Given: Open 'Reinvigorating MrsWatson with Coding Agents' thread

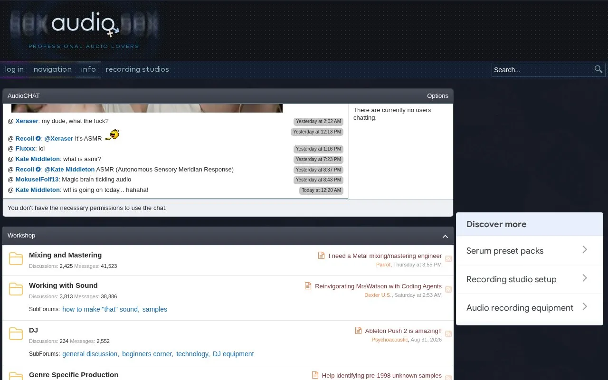Looking at the screenshot, I should point(378,286).
